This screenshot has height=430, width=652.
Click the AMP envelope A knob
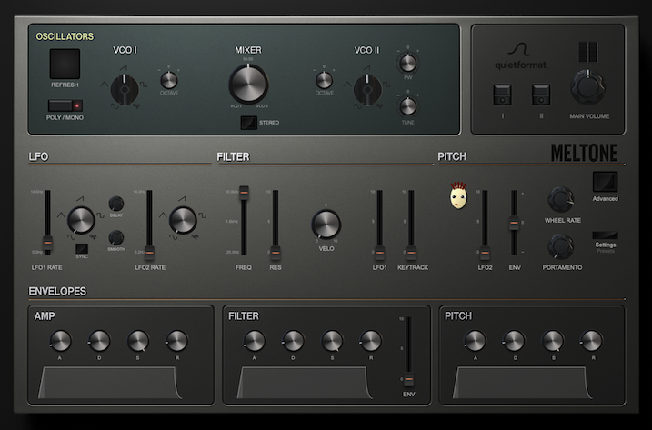[61, 341]
